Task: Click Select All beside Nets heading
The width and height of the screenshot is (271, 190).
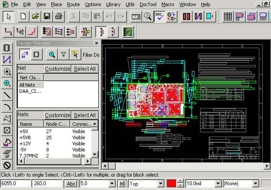Action: pos(85,115)
